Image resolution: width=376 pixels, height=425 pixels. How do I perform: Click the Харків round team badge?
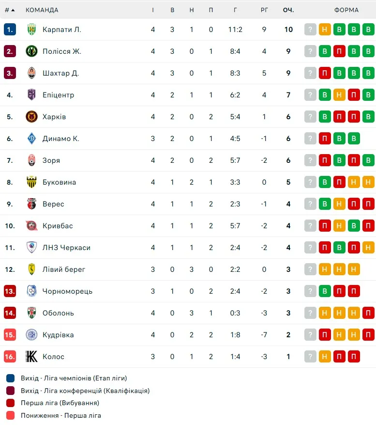(x=31, y=117)
